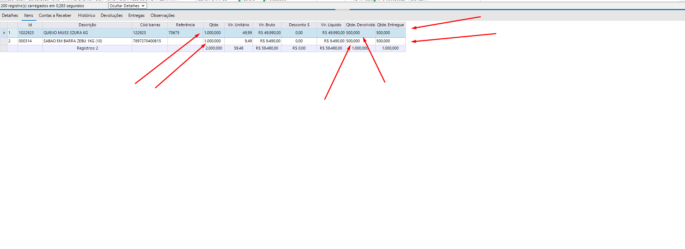Click the footer average unit value 59,48
Viewport: 685px width, 249px height.
point(239,48)
